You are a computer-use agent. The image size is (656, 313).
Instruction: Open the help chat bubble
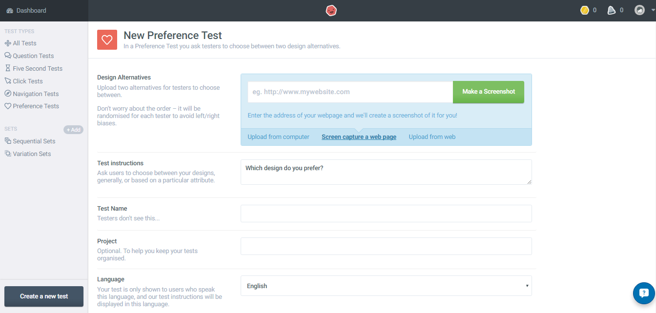pyautogui.click(x=643, y=293)
